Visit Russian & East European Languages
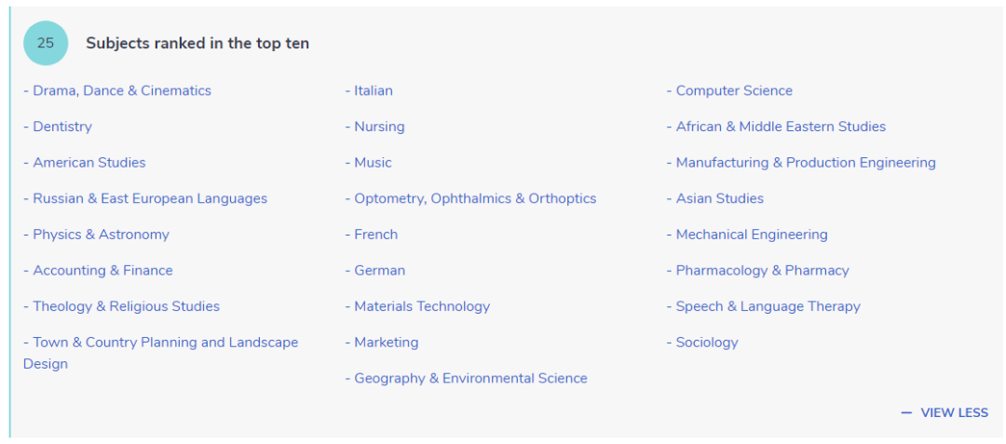The width and height of the screenshot is (1006, 444). (x=149, y=199)
